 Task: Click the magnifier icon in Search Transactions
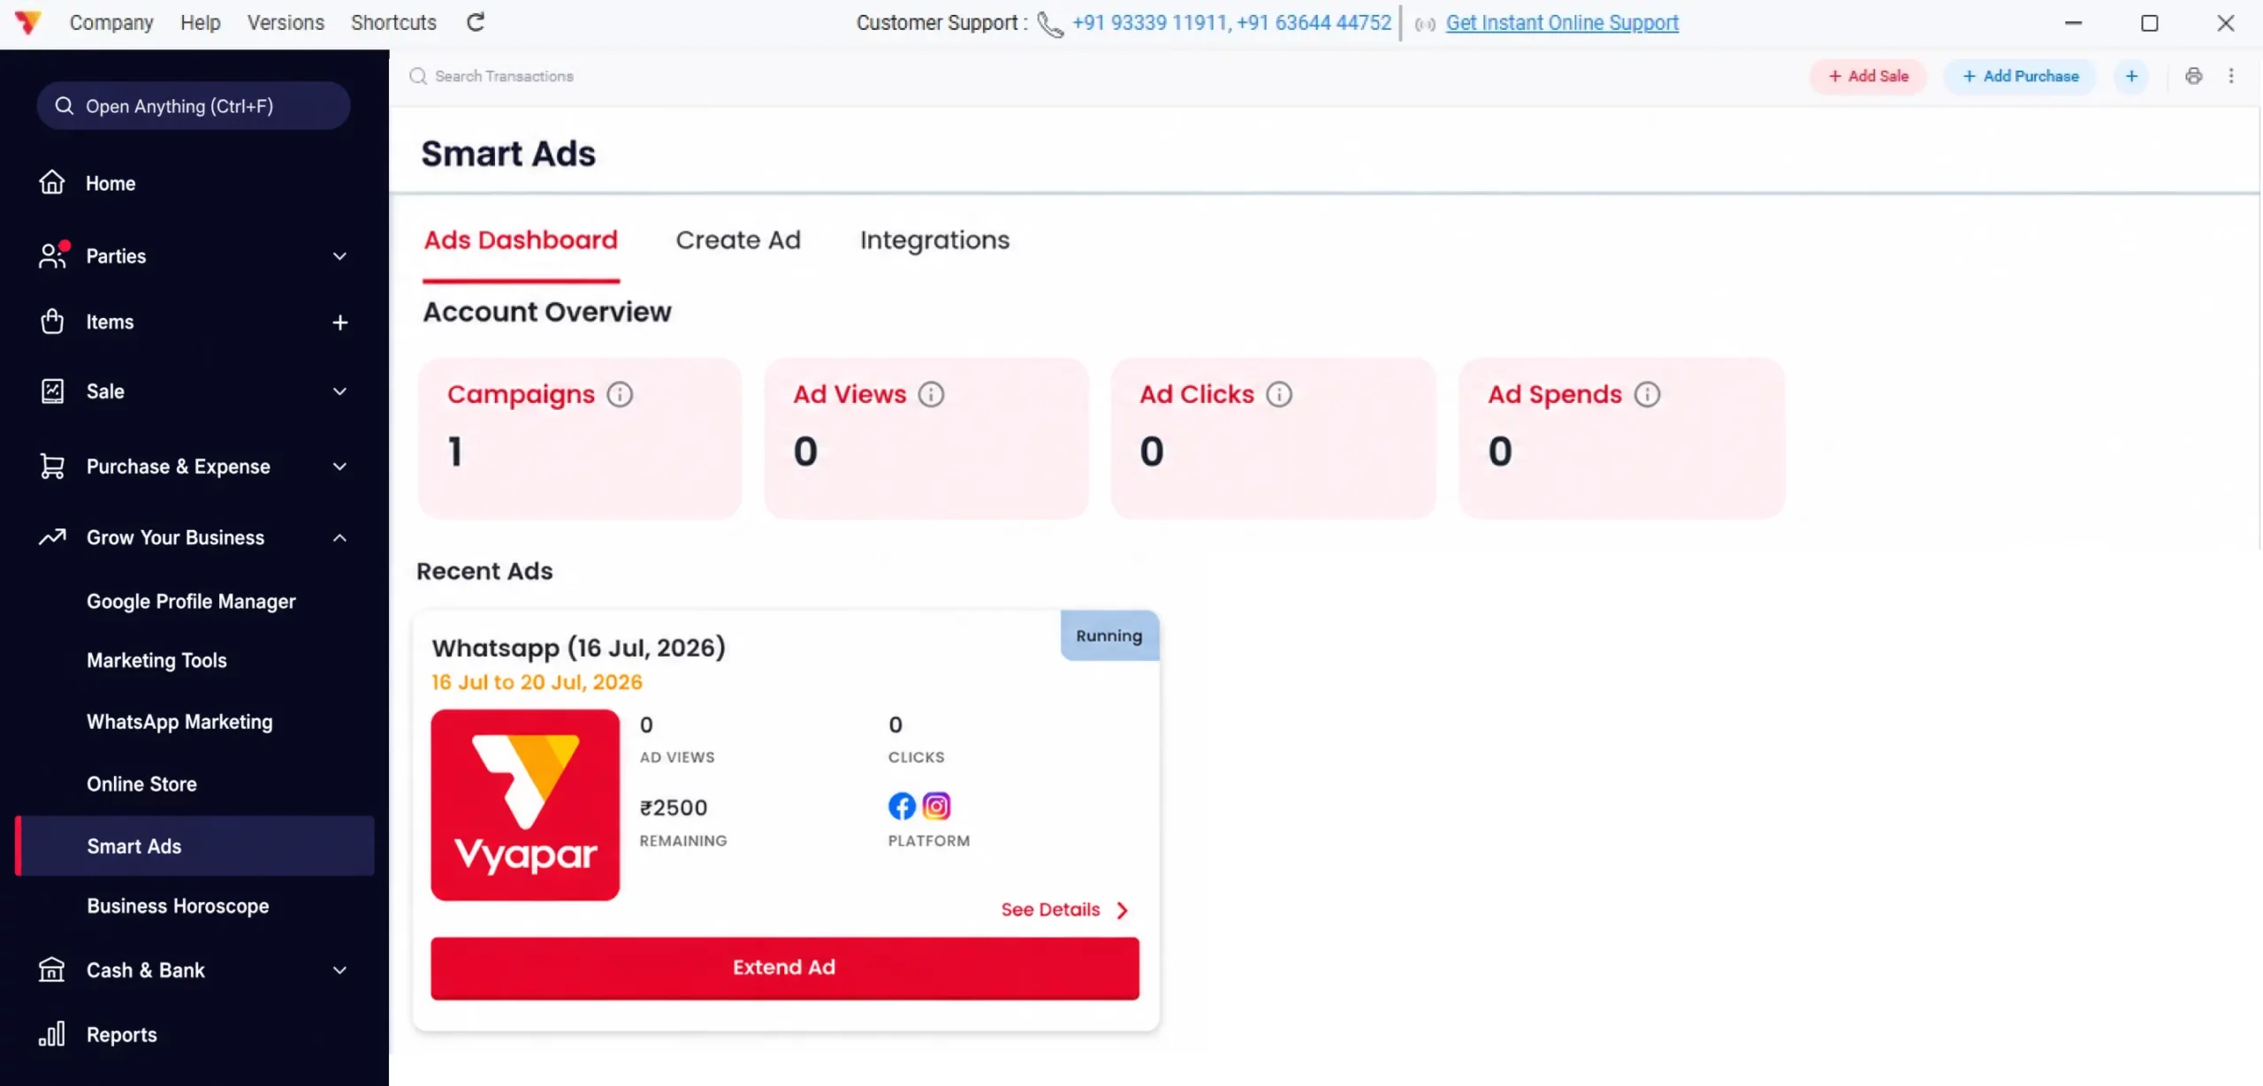pyautogui.click(x=418, y=76)
